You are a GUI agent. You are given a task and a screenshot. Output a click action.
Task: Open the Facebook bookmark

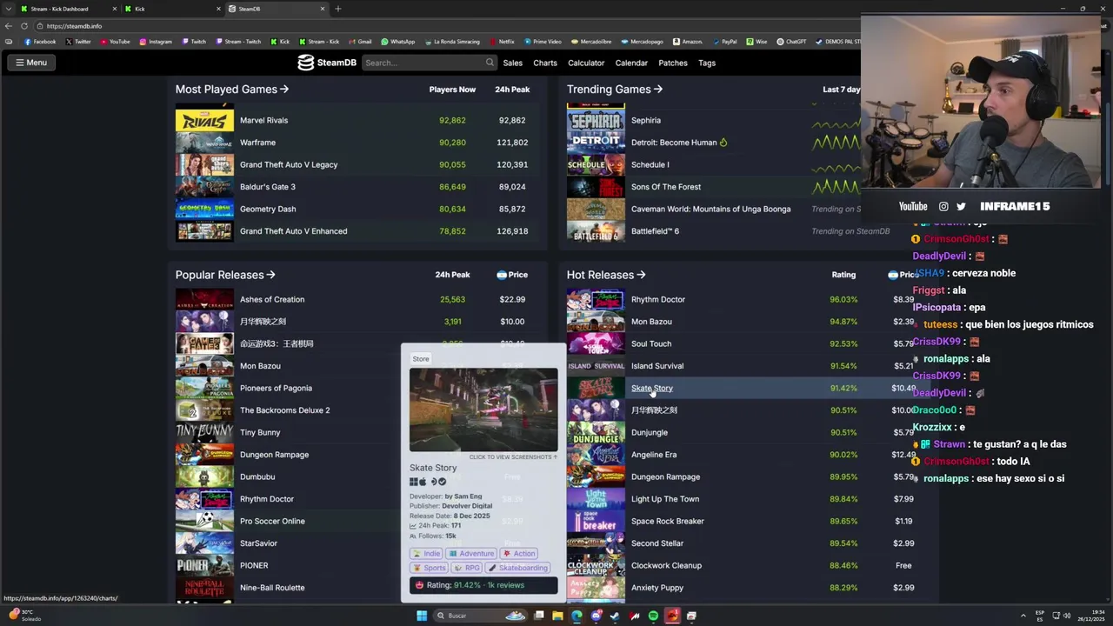40,42
